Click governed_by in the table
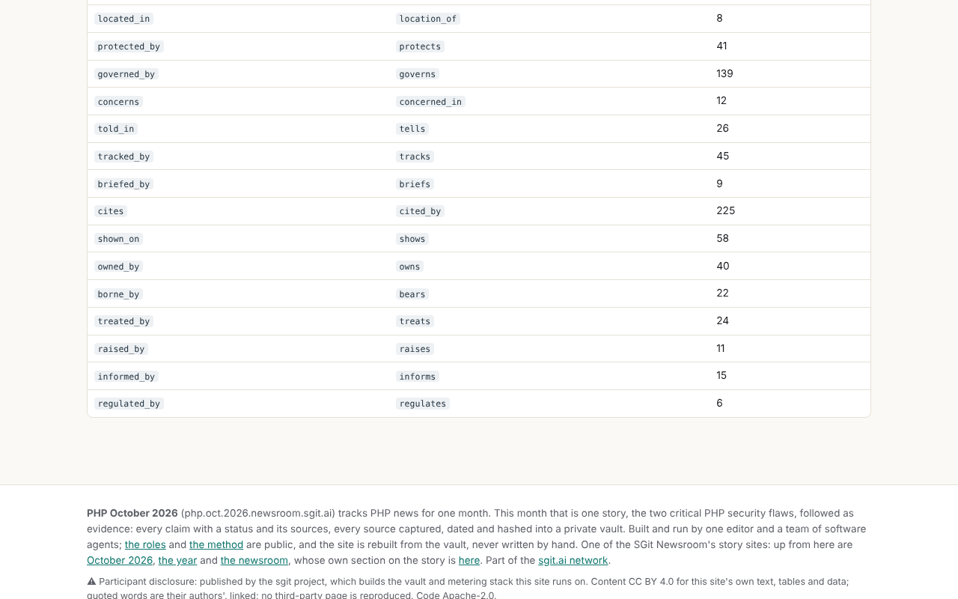 pyautogui.click(x=126, y=74)
